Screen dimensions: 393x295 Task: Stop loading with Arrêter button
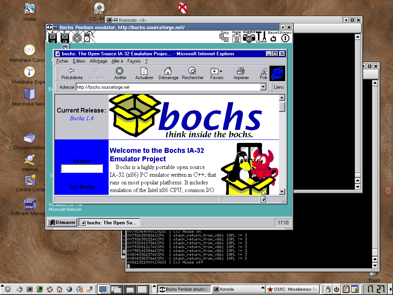click(120, 73)
